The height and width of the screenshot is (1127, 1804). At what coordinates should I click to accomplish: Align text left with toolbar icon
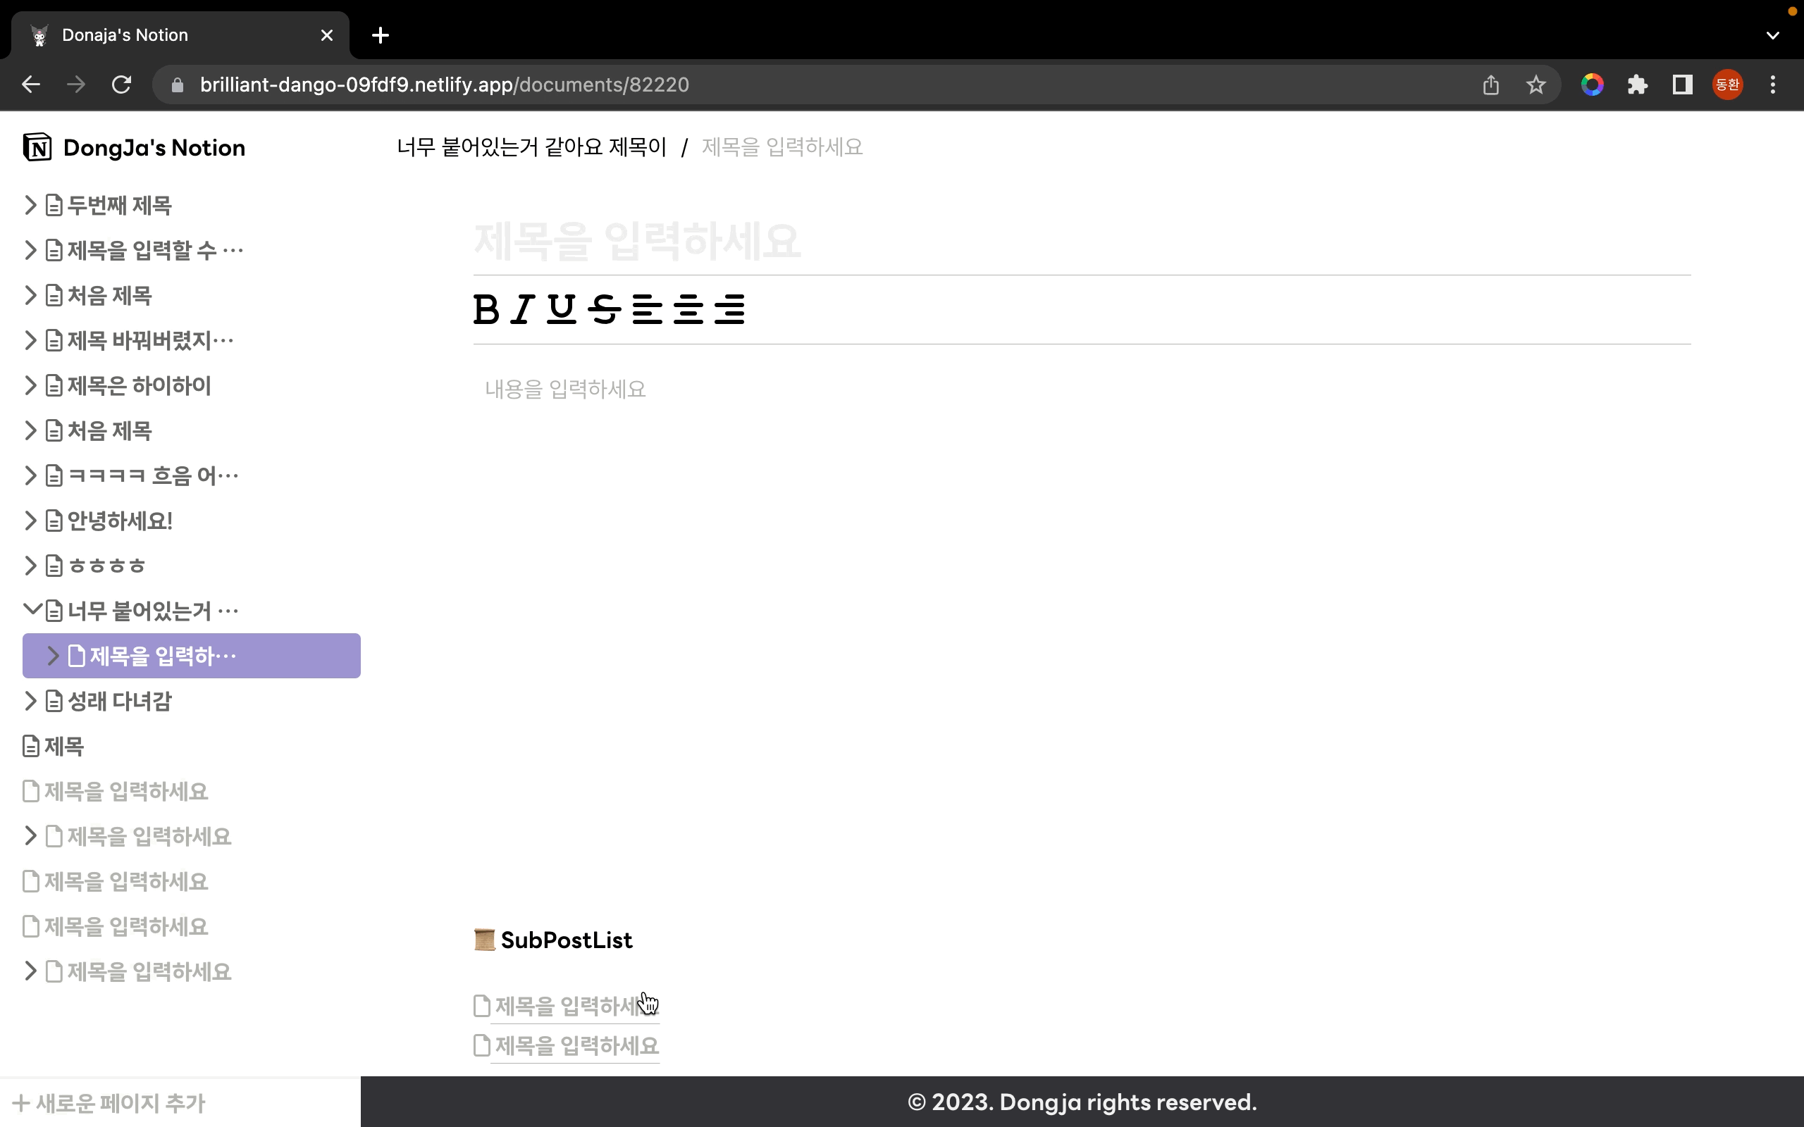click(646, 309)
